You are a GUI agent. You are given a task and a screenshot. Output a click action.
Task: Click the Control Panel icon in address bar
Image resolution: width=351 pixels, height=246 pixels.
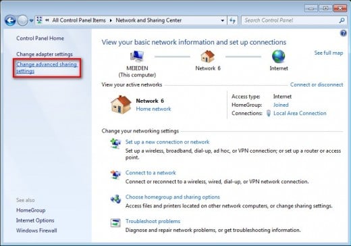coord(39,20)
